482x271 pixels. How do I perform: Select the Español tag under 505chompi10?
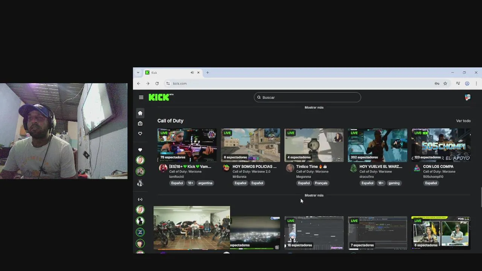(x=431, y=183)
